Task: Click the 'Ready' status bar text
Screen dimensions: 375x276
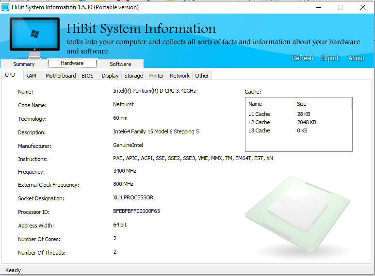Action: coord(13,270)
